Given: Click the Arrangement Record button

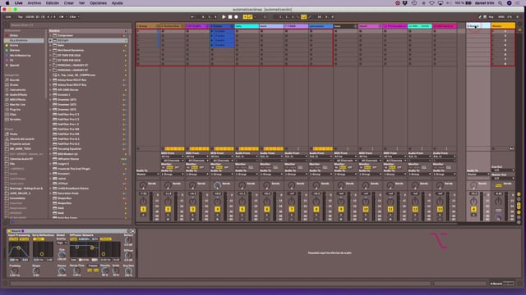Looking at the screenshot, I should 236,16.
